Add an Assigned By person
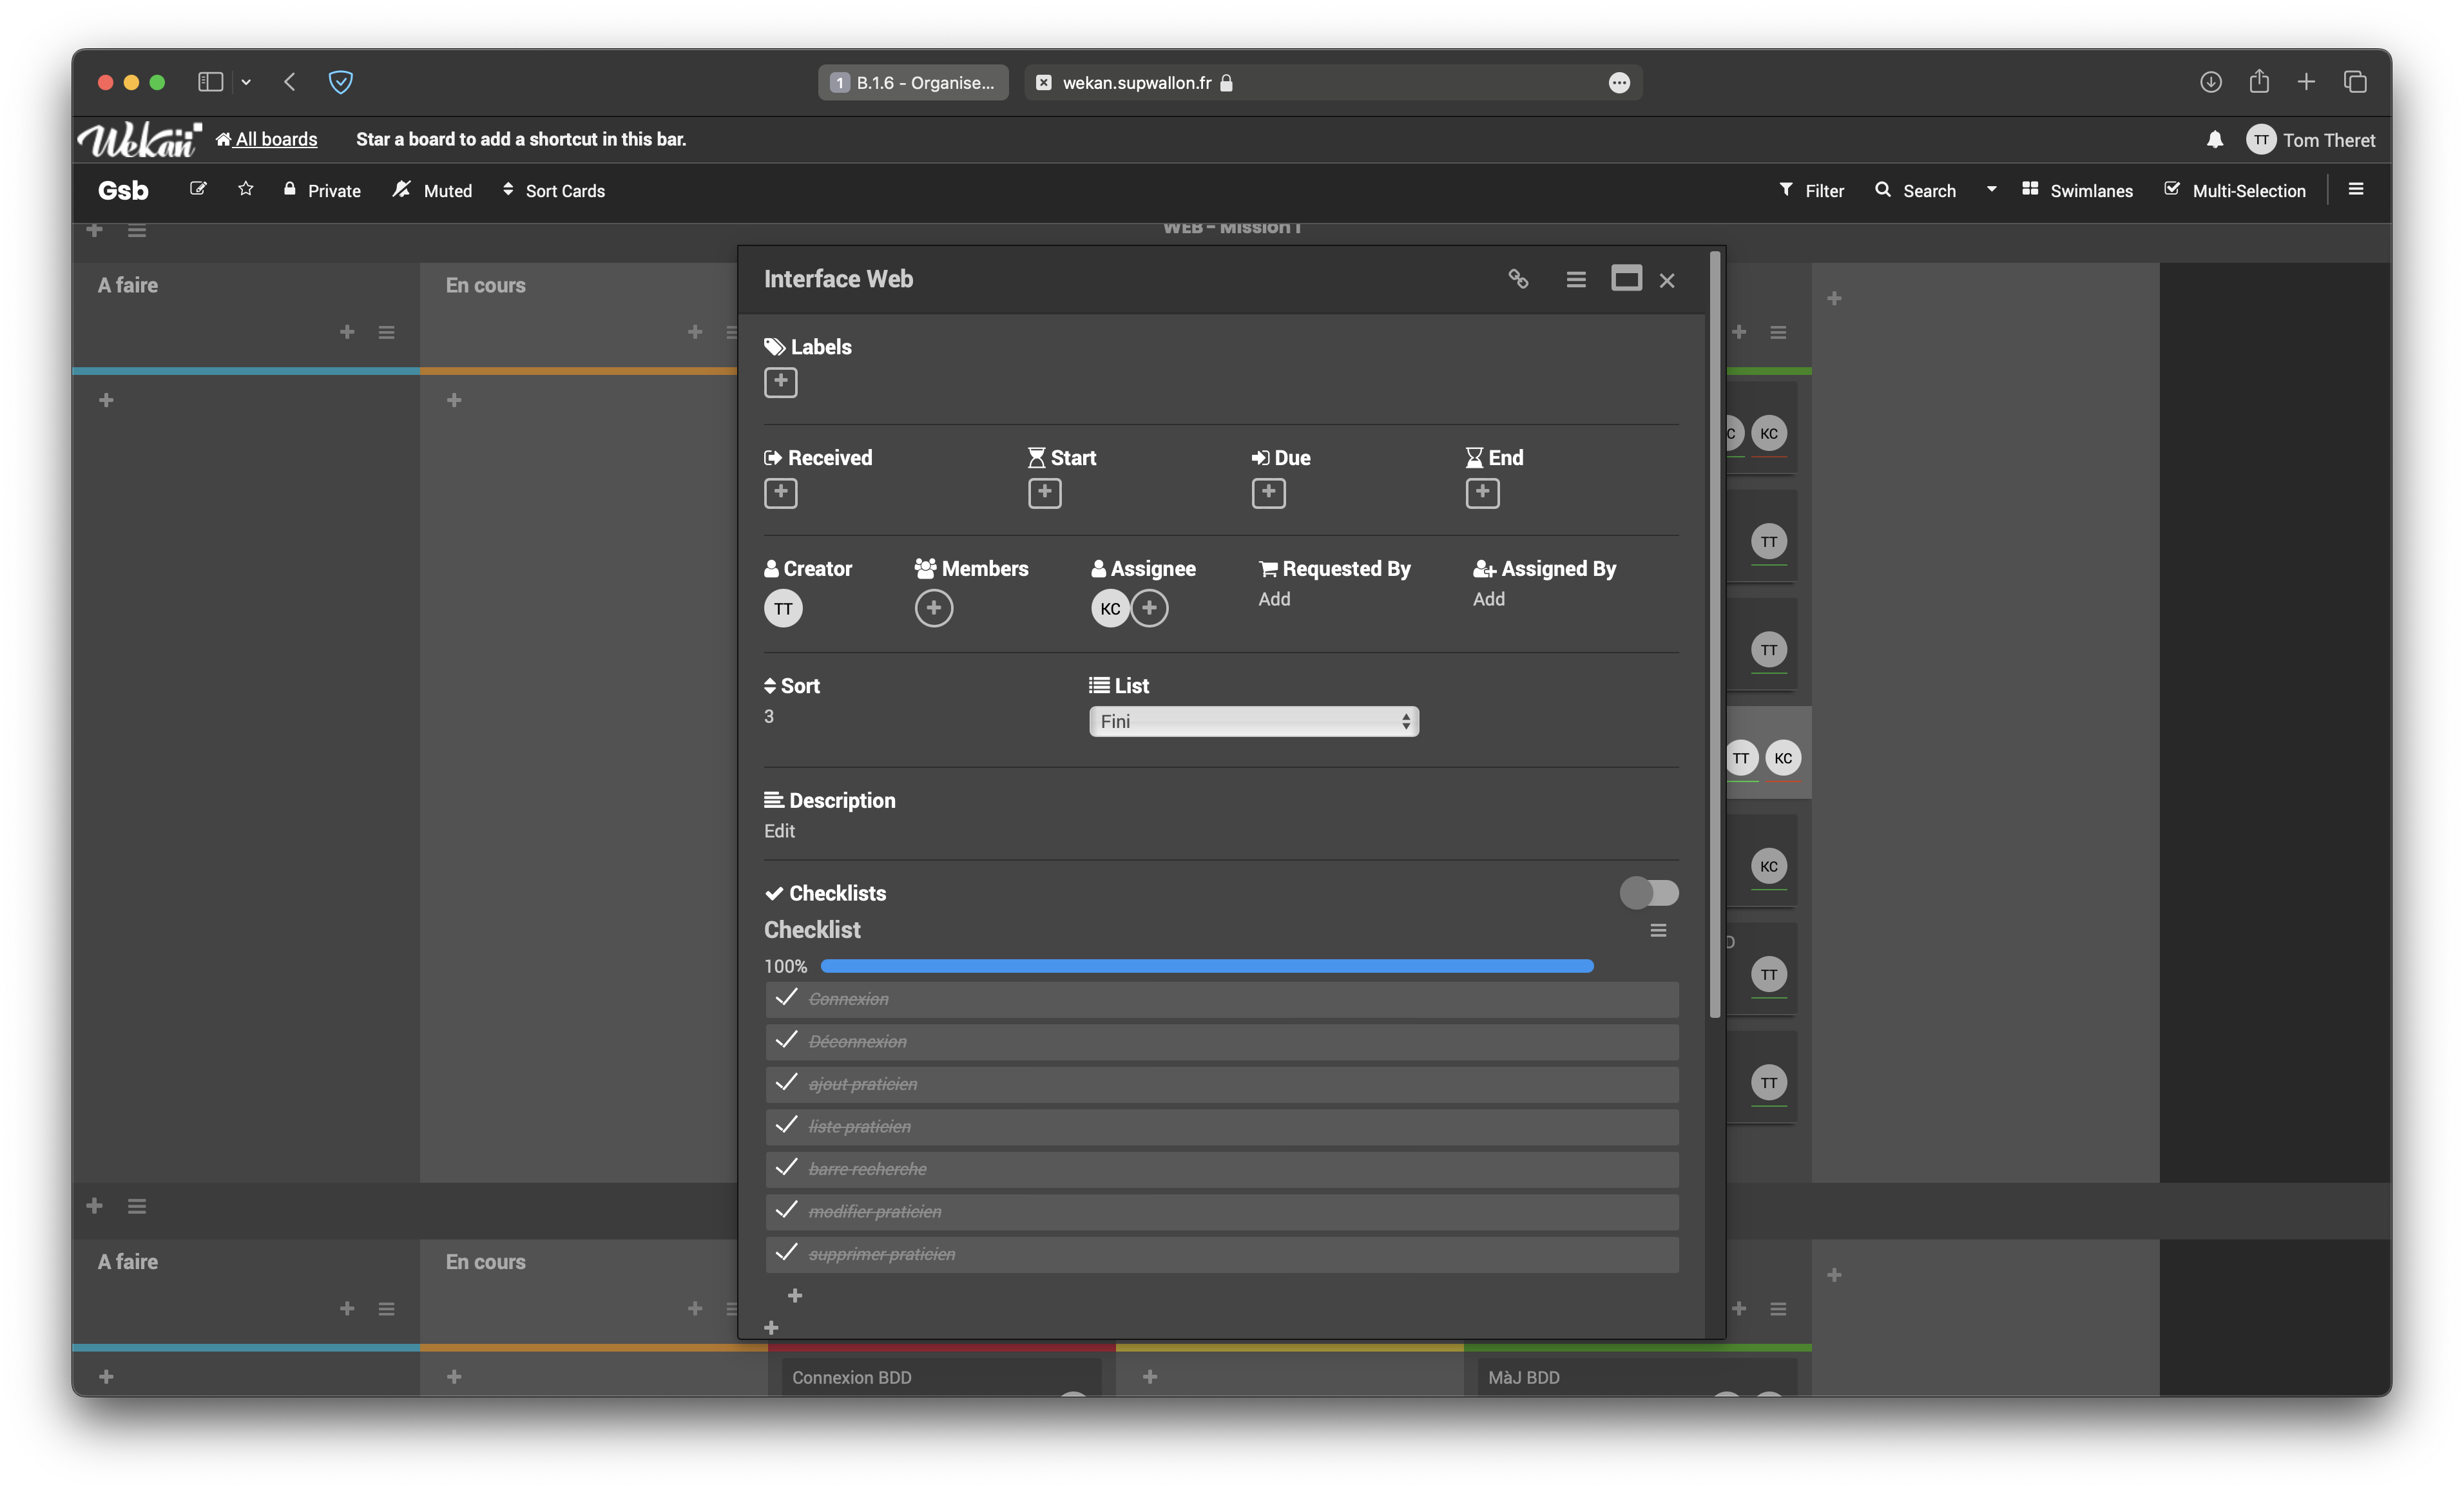The width and height of the screenshot is (2464, 1492). click(1488, 599)
